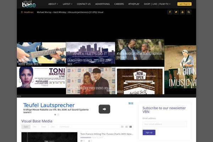Switch media view to the first layout icon

122,127
